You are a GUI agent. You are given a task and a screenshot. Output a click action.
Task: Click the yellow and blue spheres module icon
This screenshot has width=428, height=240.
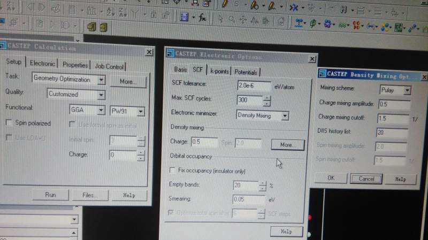(x=385, y=27)
